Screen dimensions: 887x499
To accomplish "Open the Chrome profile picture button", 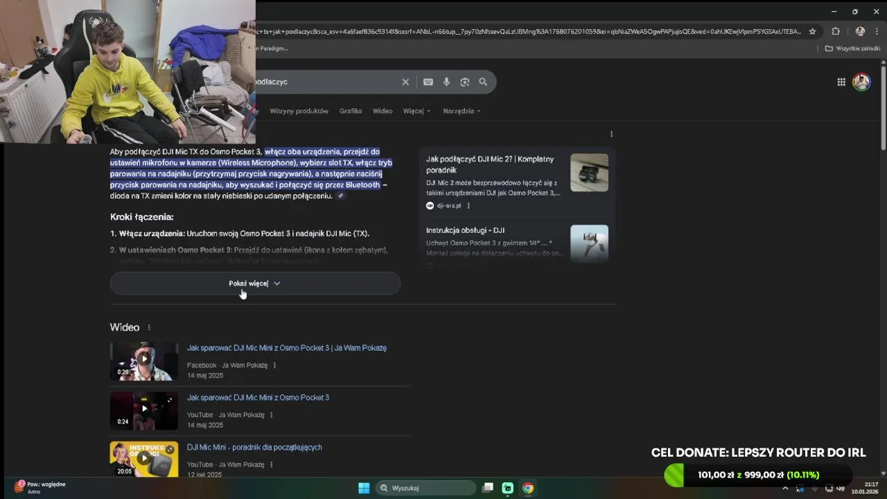I will [x=860, y=31].
